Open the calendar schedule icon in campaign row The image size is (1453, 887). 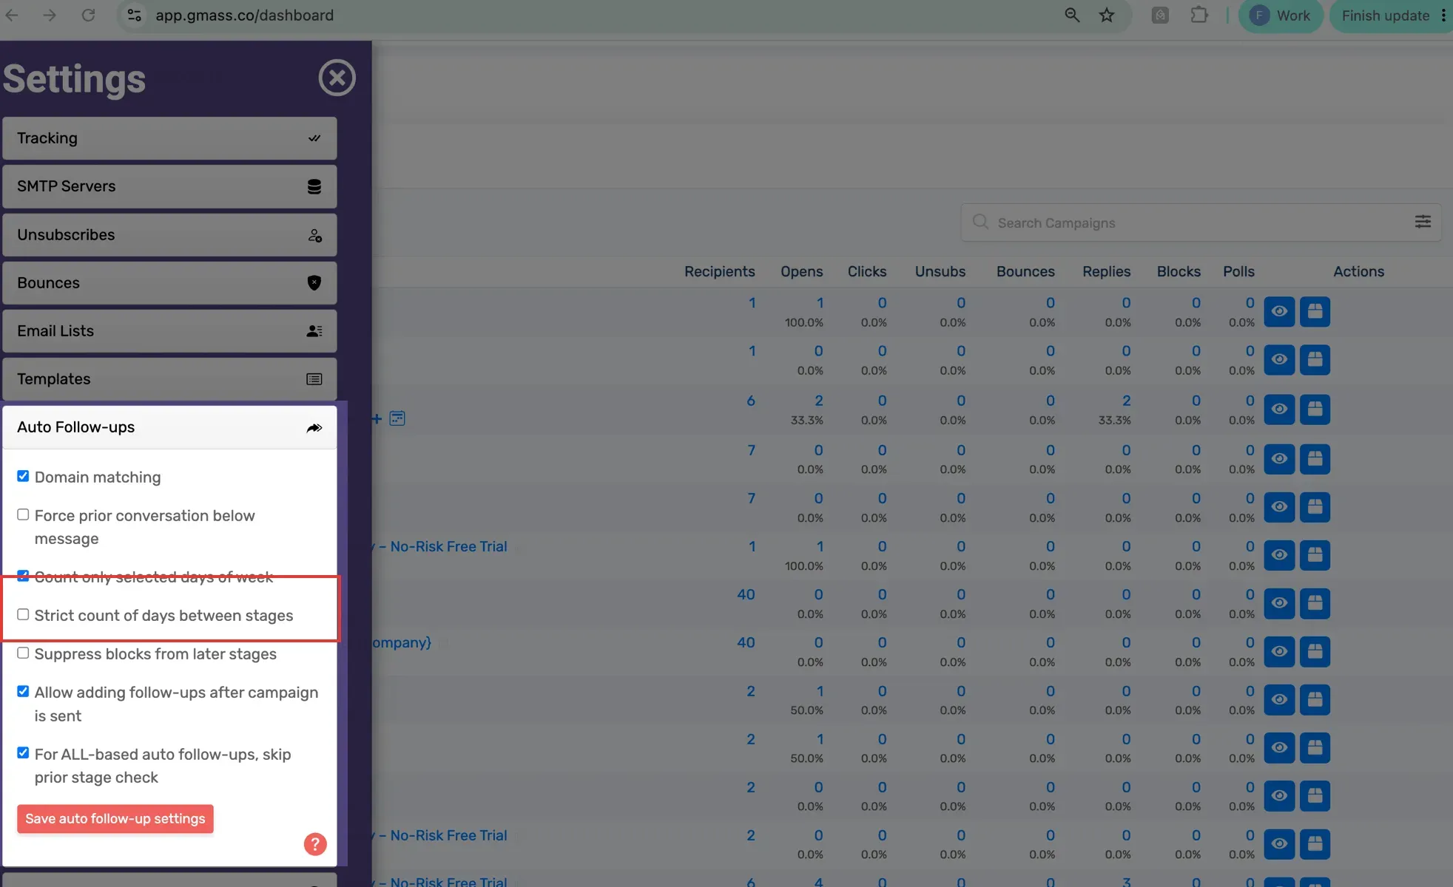click(397, 418)
